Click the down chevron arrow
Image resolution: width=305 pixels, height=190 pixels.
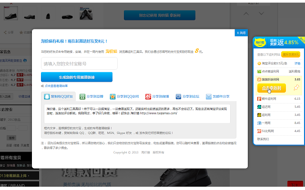pos(261,13)
